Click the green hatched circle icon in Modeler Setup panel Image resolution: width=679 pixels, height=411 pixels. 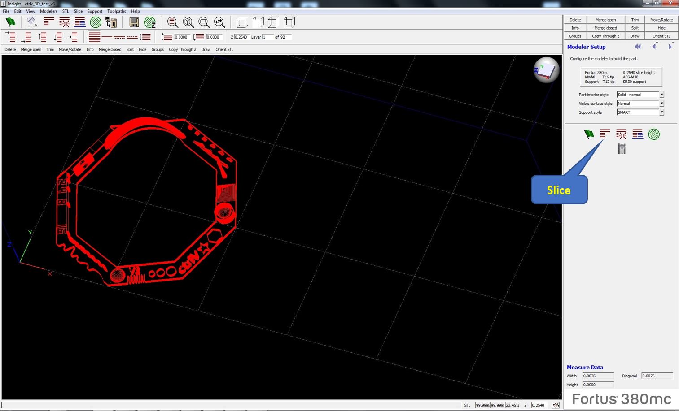click(x=654, y=134)
